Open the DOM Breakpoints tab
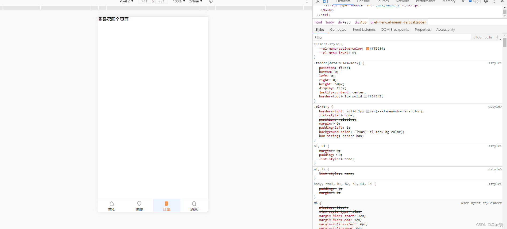 [x=395, y=30]
